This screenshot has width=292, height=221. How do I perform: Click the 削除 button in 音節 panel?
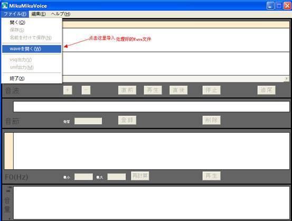tap(211, 120)
